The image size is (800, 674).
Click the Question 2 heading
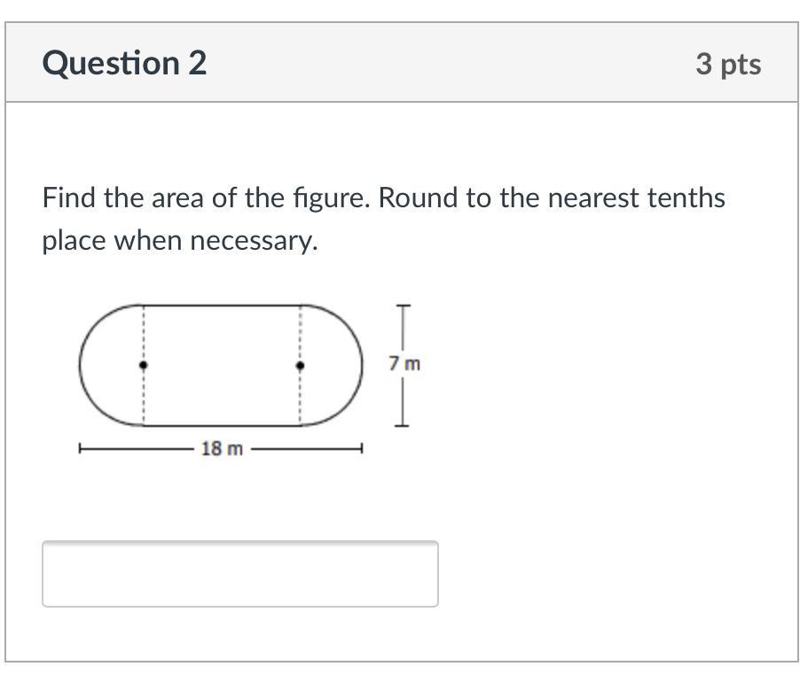124,63
